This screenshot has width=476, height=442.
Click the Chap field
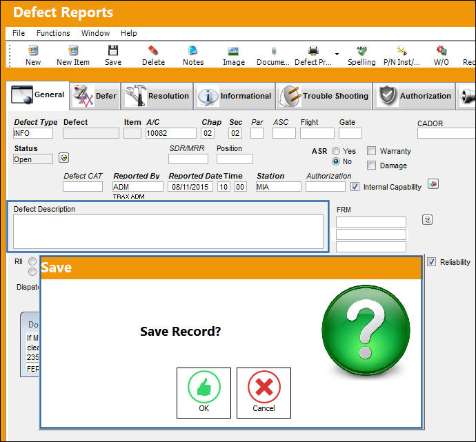[208, 133]
